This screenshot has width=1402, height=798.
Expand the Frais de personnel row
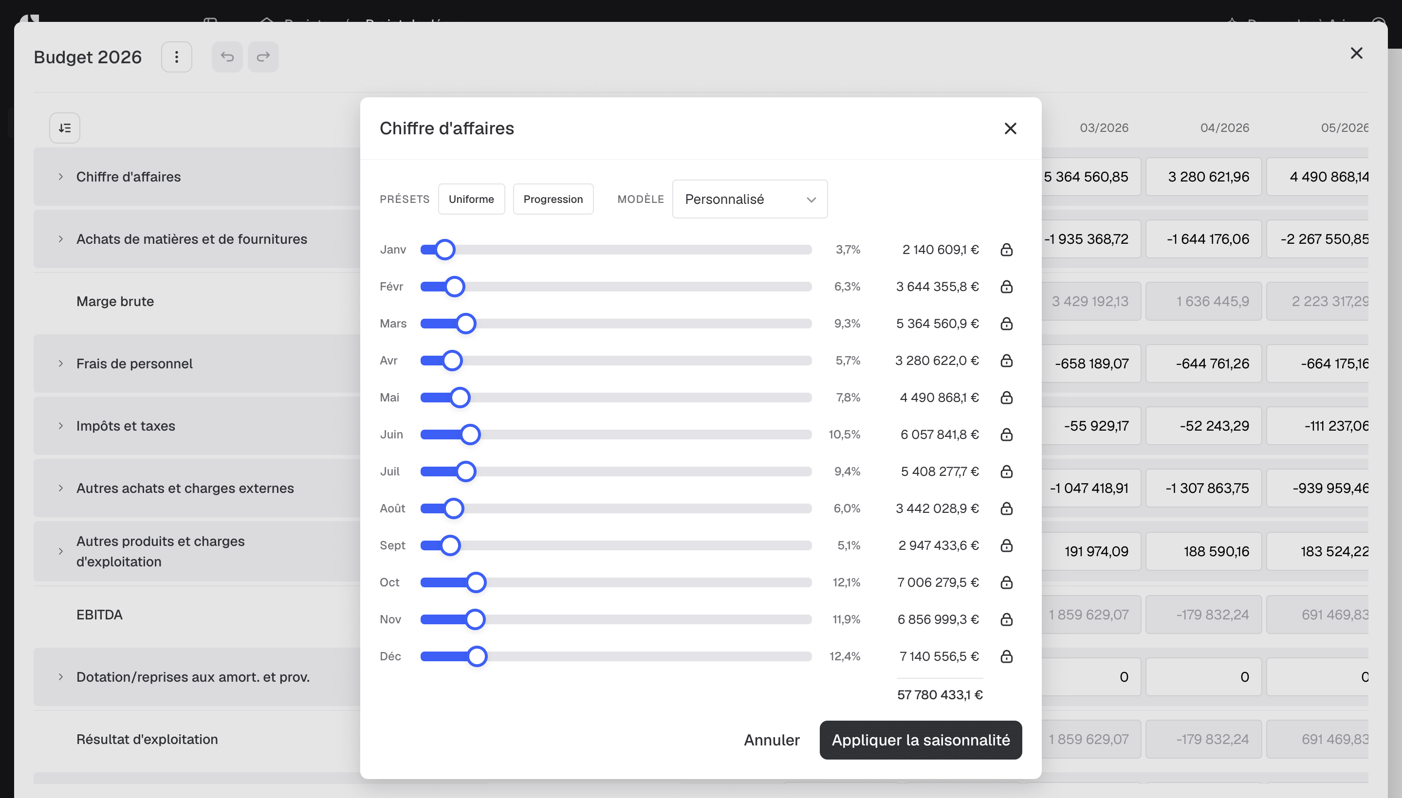pyautogui.click(x=61, y=363)
